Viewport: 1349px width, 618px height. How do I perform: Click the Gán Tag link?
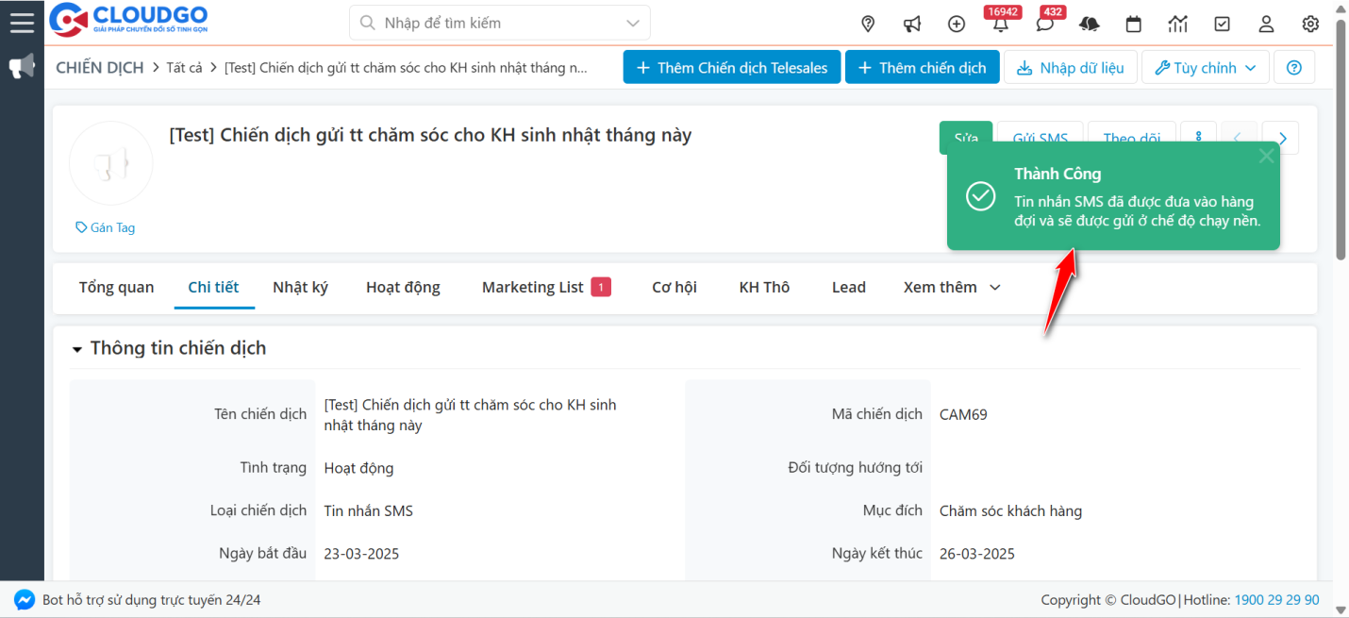click(x=106, y=227)
